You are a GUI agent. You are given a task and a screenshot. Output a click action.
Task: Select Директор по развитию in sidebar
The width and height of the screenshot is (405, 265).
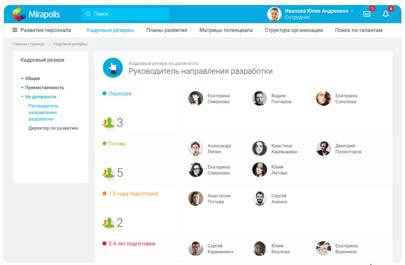pyautogui.click(x=53, y=128)
